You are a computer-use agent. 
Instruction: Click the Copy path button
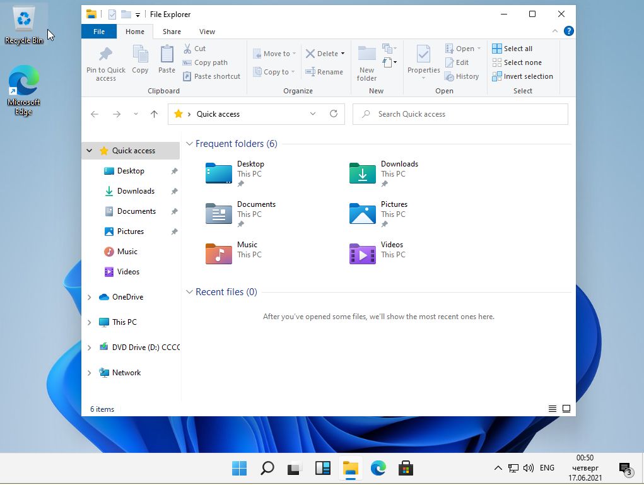205,62
